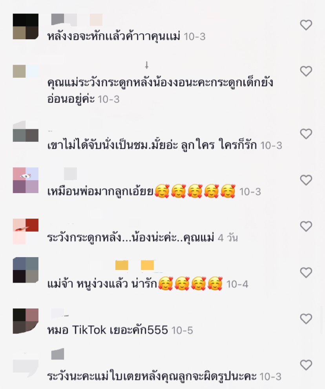The height and width of the screenshot is (389, 325).
Task: Like the comment dated '4 วัน'
Action: coord(306,226)
